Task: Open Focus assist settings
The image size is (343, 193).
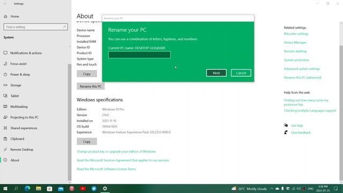Action: (x=18, y=64)
